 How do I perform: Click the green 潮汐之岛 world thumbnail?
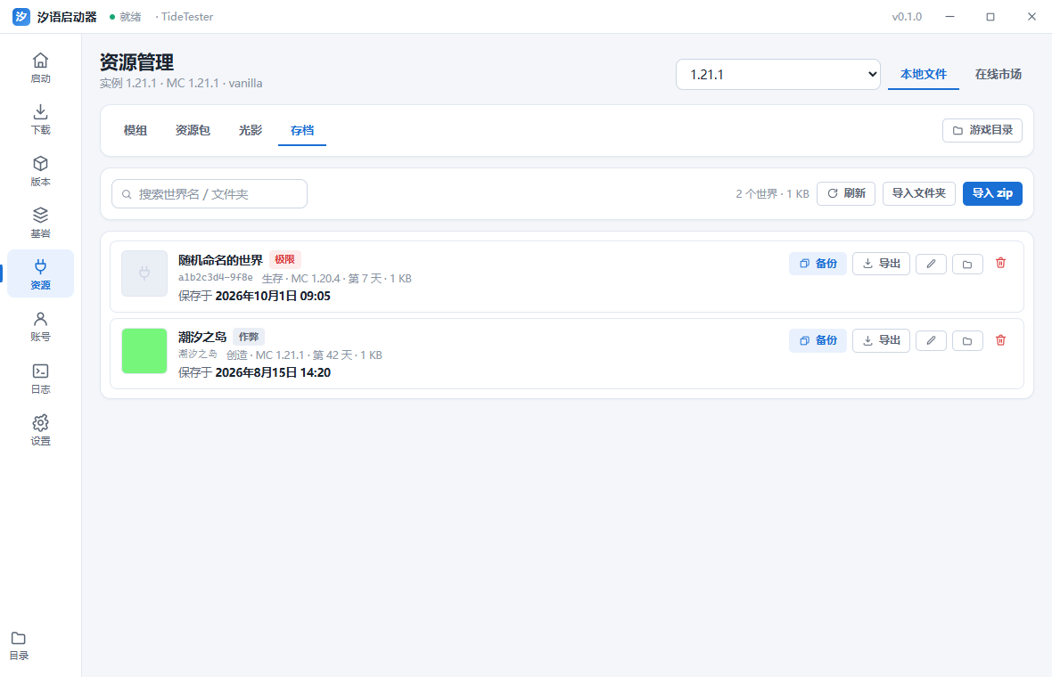(x=144, y=351)
